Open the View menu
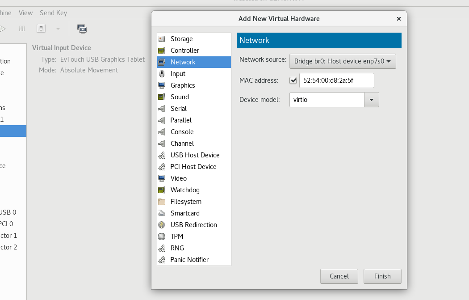Image resolution: width=469 pixels, height=300 pixels. (x=26, y=13)
